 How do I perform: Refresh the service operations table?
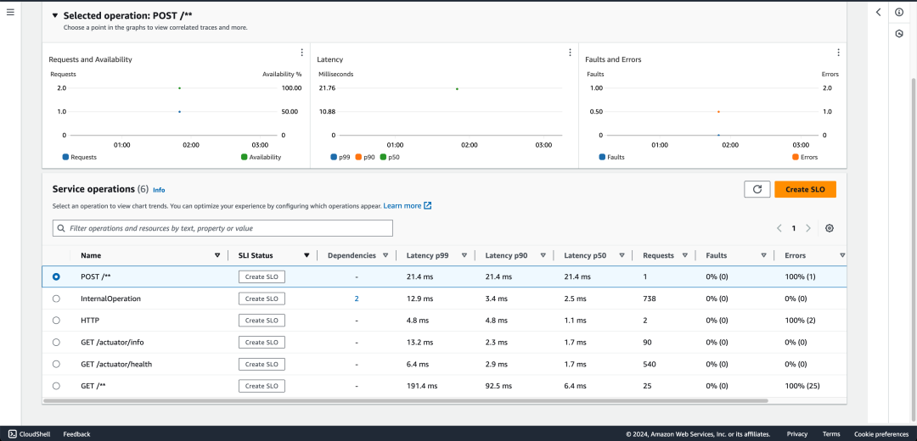click(757, 189)
